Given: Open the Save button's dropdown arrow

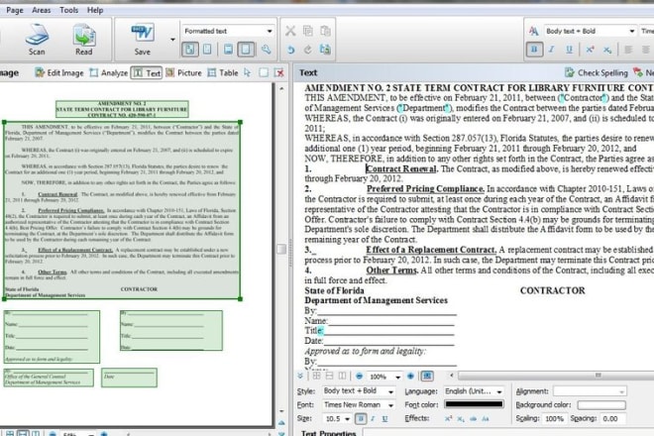Looking at the screenshot, I should click(x=172, y=40).
